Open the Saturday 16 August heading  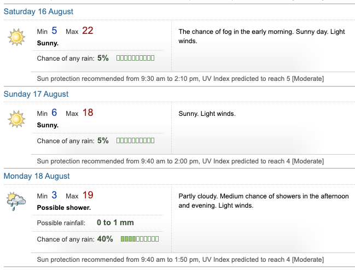click(38, 11)
